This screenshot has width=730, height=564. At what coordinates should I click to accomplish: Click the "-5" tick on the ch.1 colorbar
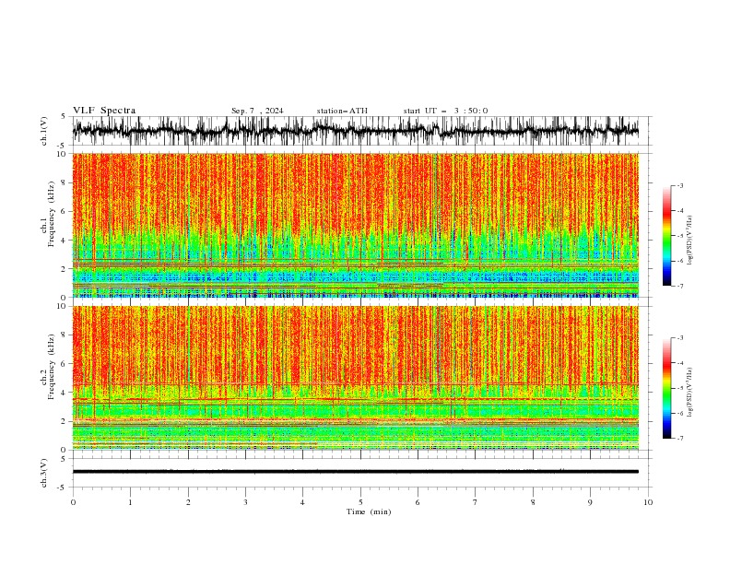click(680, 236)
